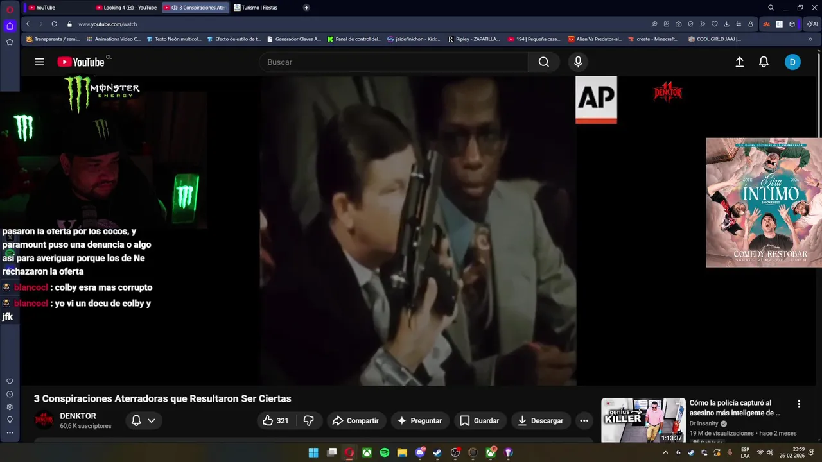The image size is (822, 462).
Task: Go back with the browser back arrow
Action: 28,24
